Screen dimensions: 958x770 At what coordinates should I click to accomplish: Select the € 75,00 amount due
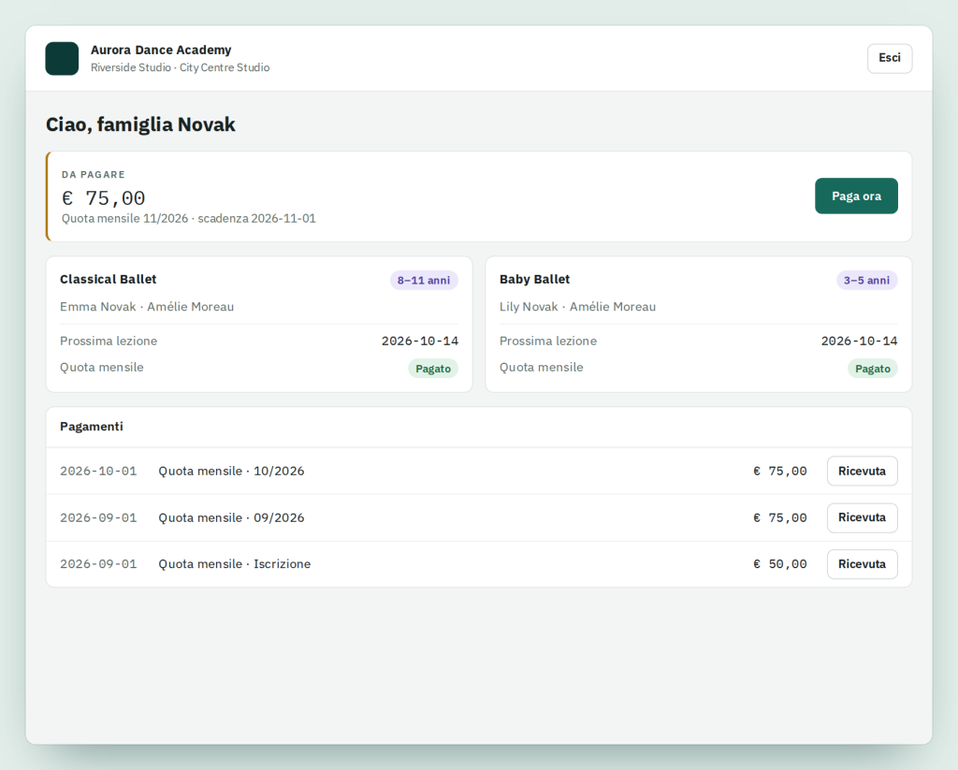point(103,198)
